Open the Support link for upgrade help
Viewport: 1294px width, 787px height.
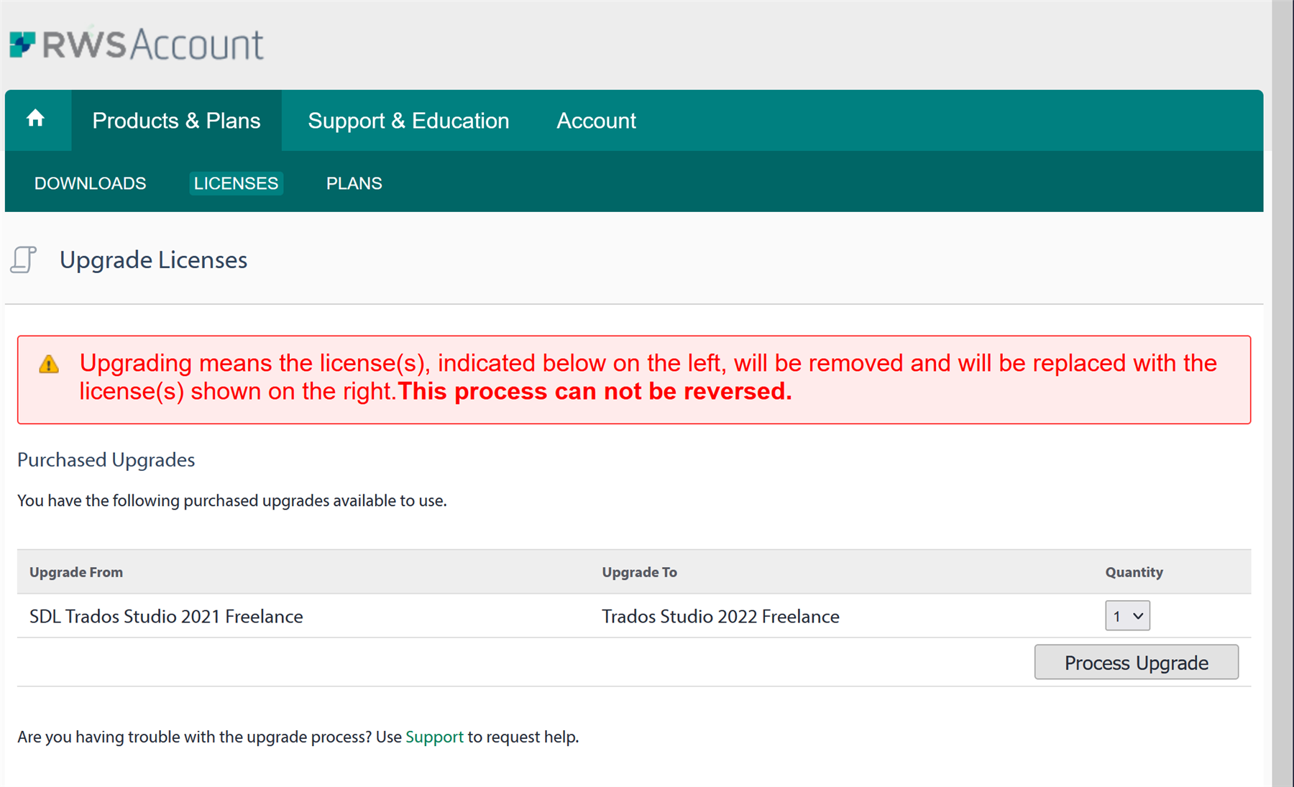click(434, 737)
